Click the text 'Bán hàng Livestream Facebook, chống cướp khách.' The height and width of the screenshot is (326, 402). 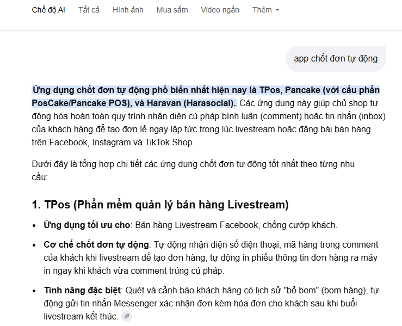pyautogui.click(x=236, y=225)
